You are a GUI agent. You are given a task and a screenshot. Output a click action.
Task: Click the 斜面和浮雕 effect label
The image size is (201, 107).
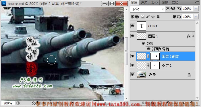tap(160, 49)
